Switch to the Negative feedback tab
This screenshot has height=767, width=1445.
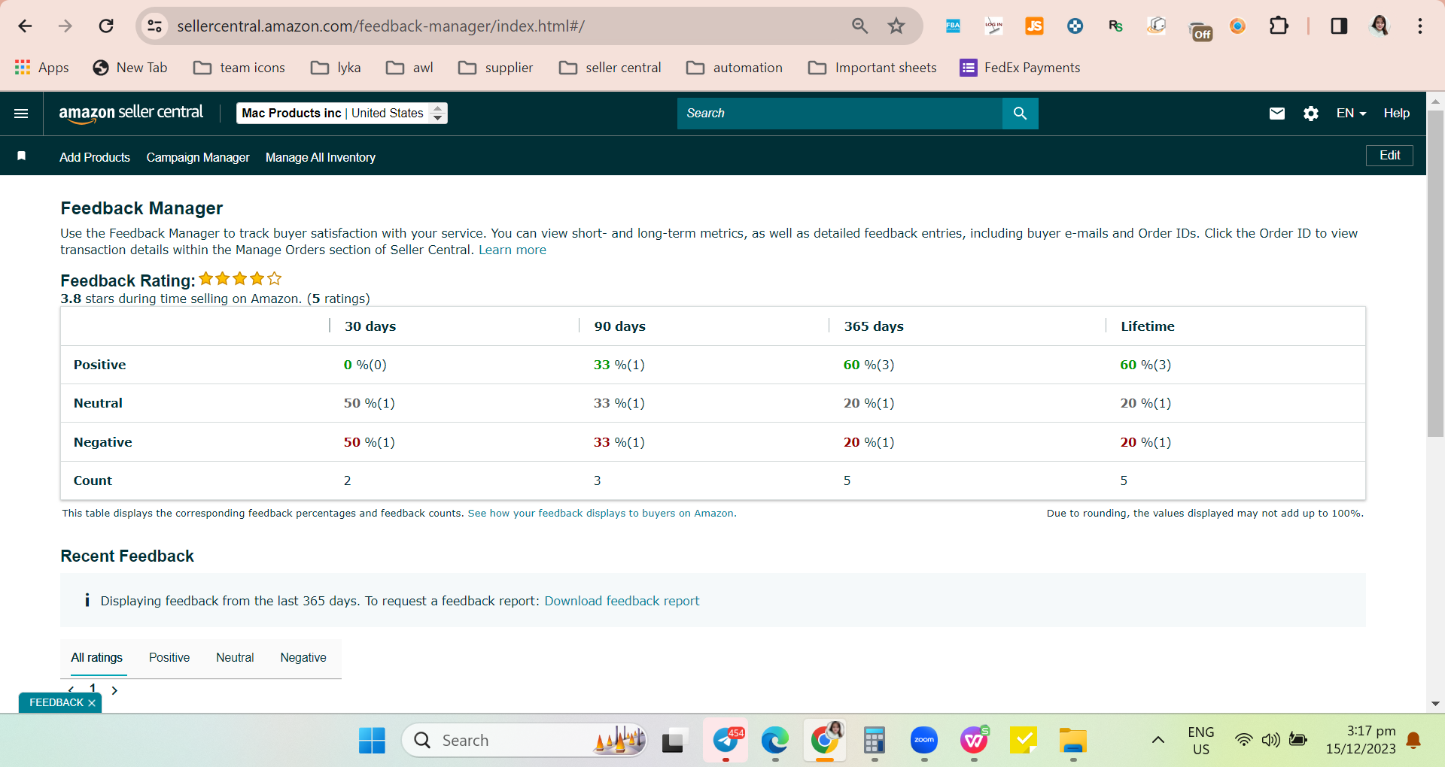click(303, 658)
